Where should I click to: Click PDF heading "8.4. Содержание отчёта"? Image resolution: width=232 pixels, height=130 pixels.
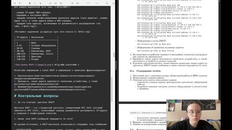[x=145, y=71]
